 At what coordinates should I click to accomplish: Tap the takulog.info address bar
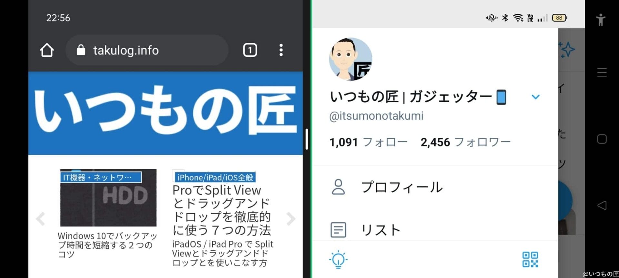pyautogui.click(x=147, y=50)
